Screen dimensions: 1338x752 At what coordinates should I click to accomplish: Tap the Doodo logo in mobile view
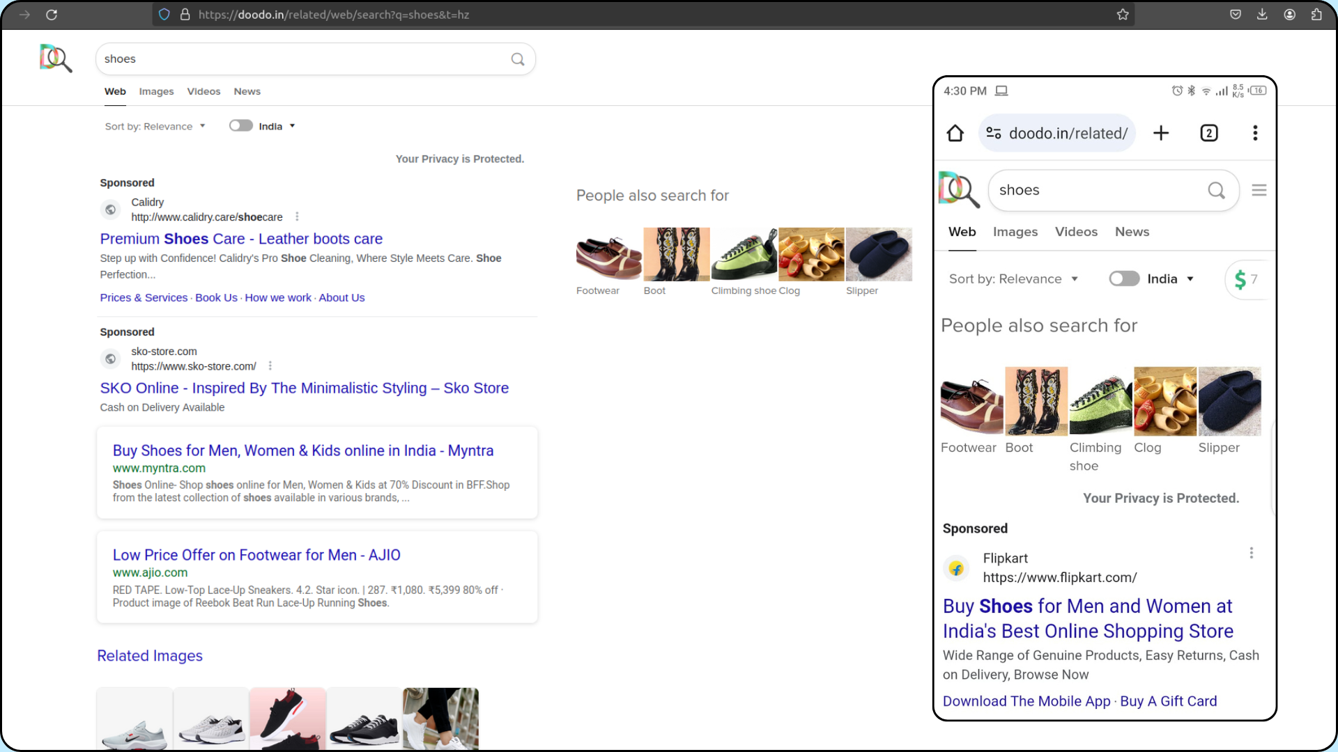tap(960, 189)
